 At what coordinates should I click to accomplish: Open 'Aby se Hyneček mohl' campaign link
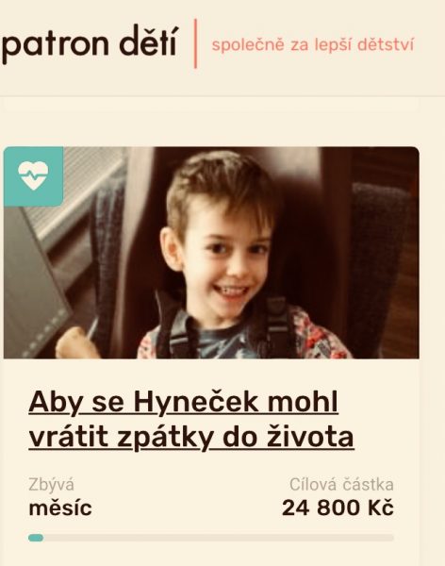(x=183, y=402)
